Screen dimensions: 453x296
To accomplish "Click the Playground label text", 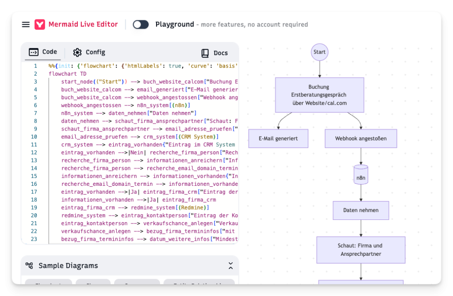I will 174,24.
